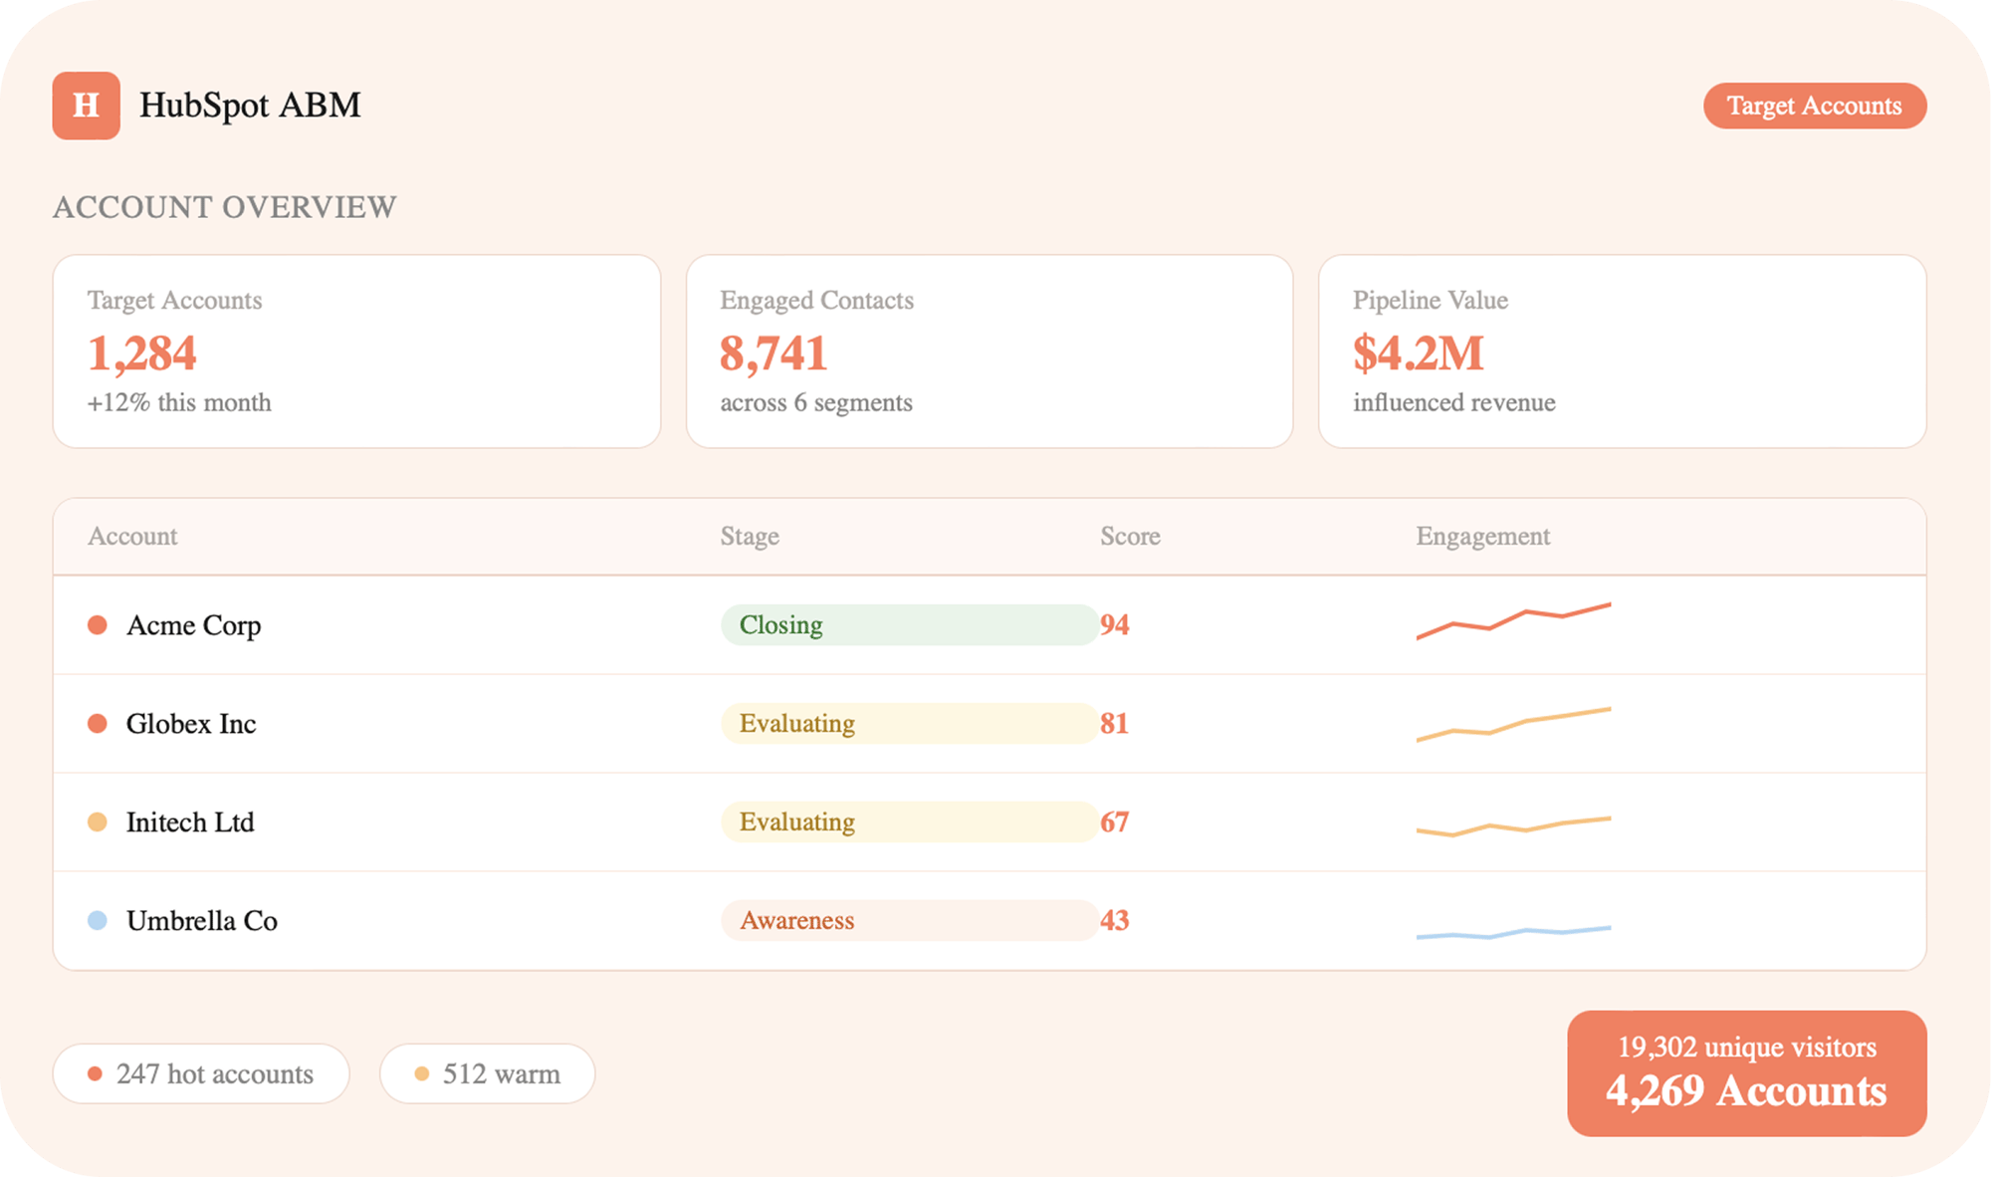The image size is (1991, 1177).
Task: Enable the Closing stage badge for Acme Corp
Action: [x=907, y=625]
